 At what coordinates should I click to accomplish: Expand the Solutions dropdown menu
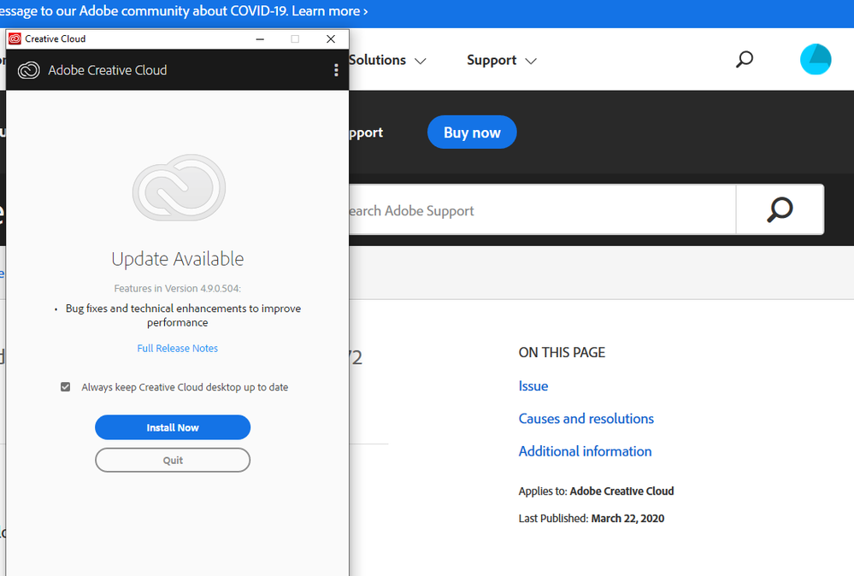tap(387, 60)
